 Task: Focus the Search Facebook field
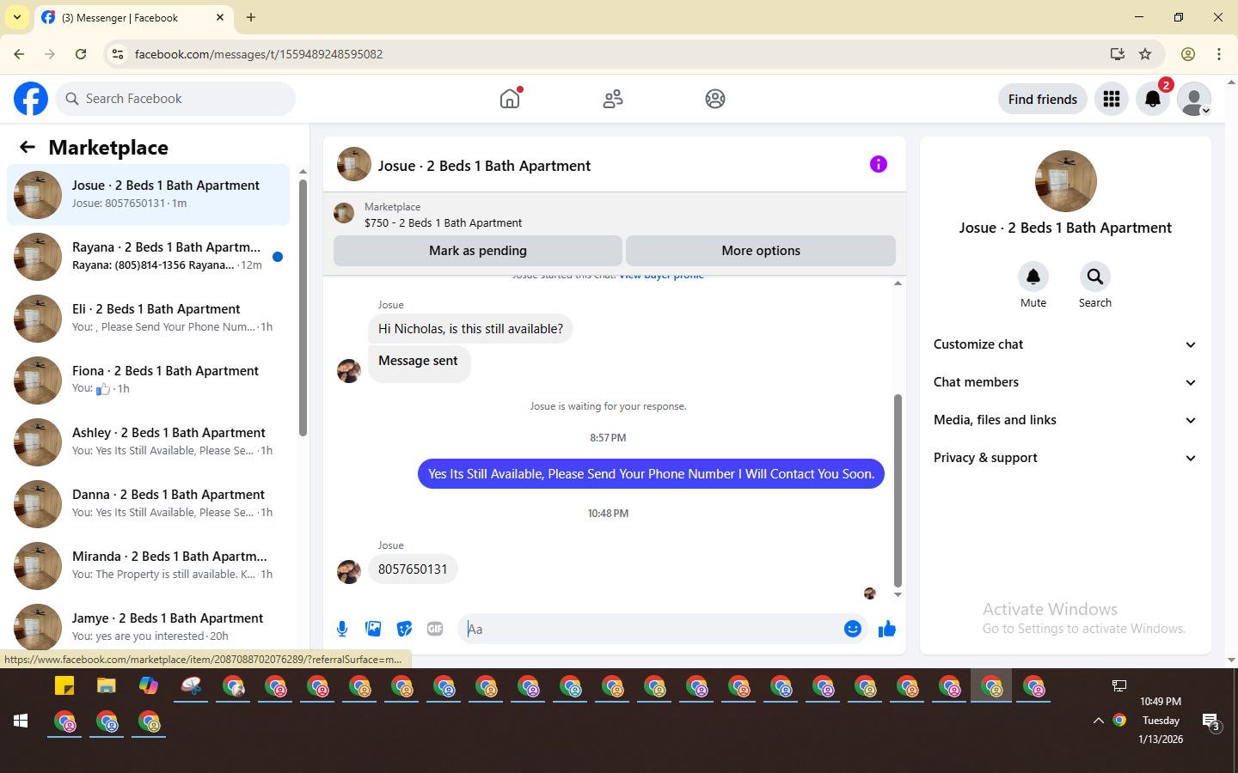point(175,99)
